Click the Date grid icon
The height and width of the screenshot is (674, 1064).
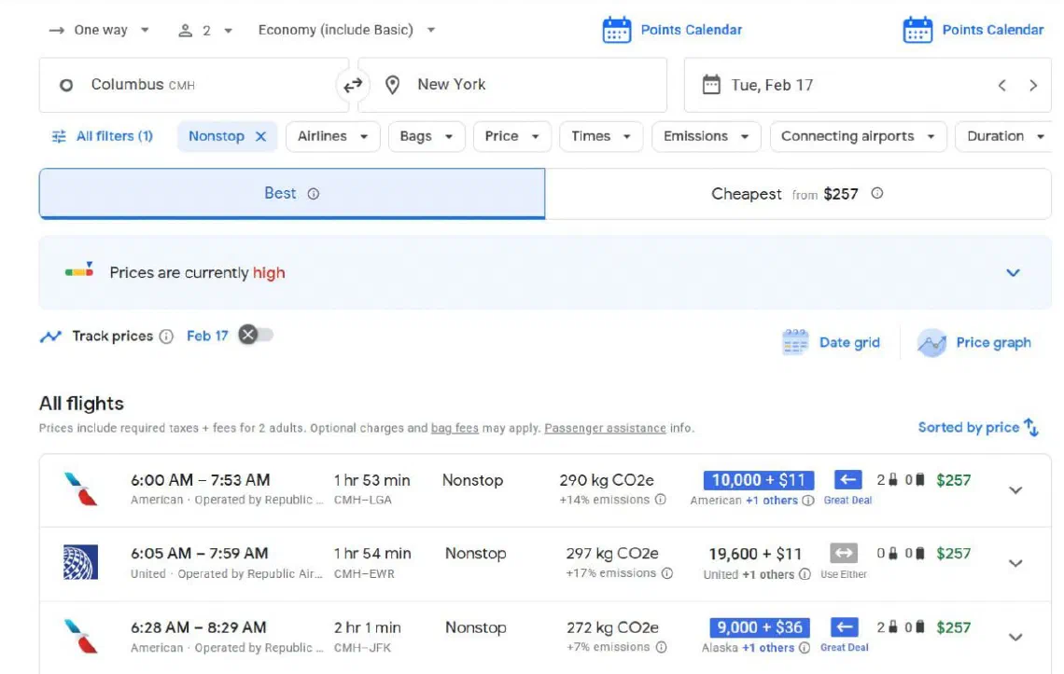(x=794, y=342)
